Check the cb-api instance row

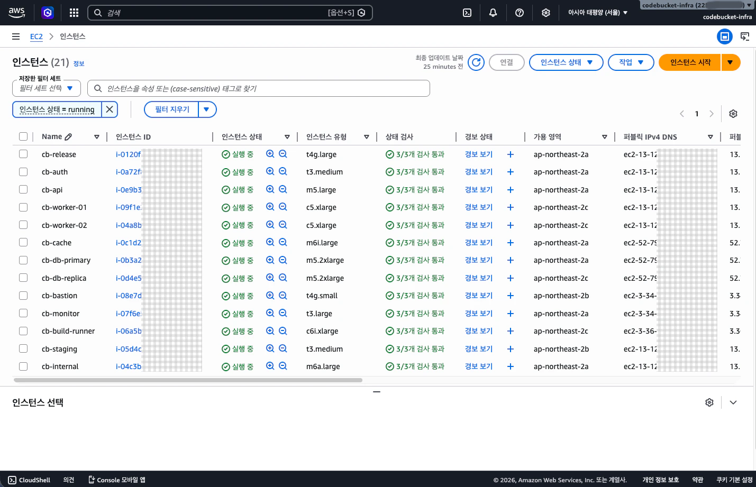coord(23,189)
